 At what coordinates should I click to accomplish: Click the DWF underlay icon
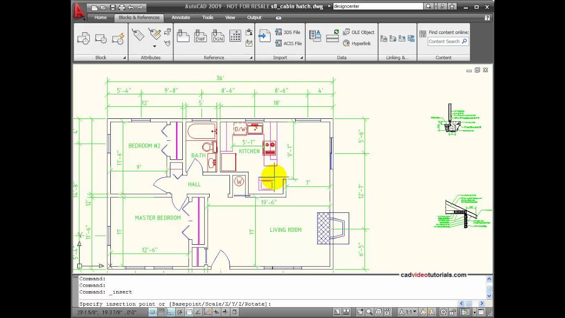point(200,36)
